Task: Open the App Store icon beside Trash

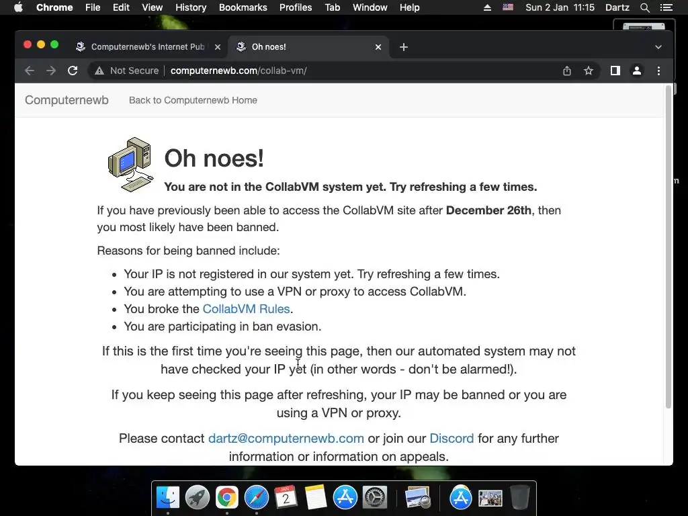Action: [460, 498]
